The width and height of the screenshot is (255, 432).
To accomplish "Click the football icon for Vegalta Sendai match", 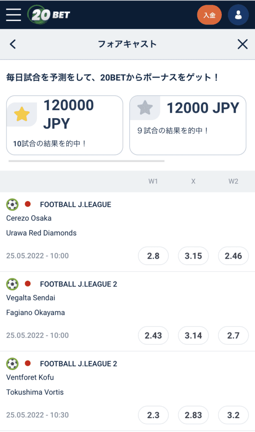I will 12,284.
